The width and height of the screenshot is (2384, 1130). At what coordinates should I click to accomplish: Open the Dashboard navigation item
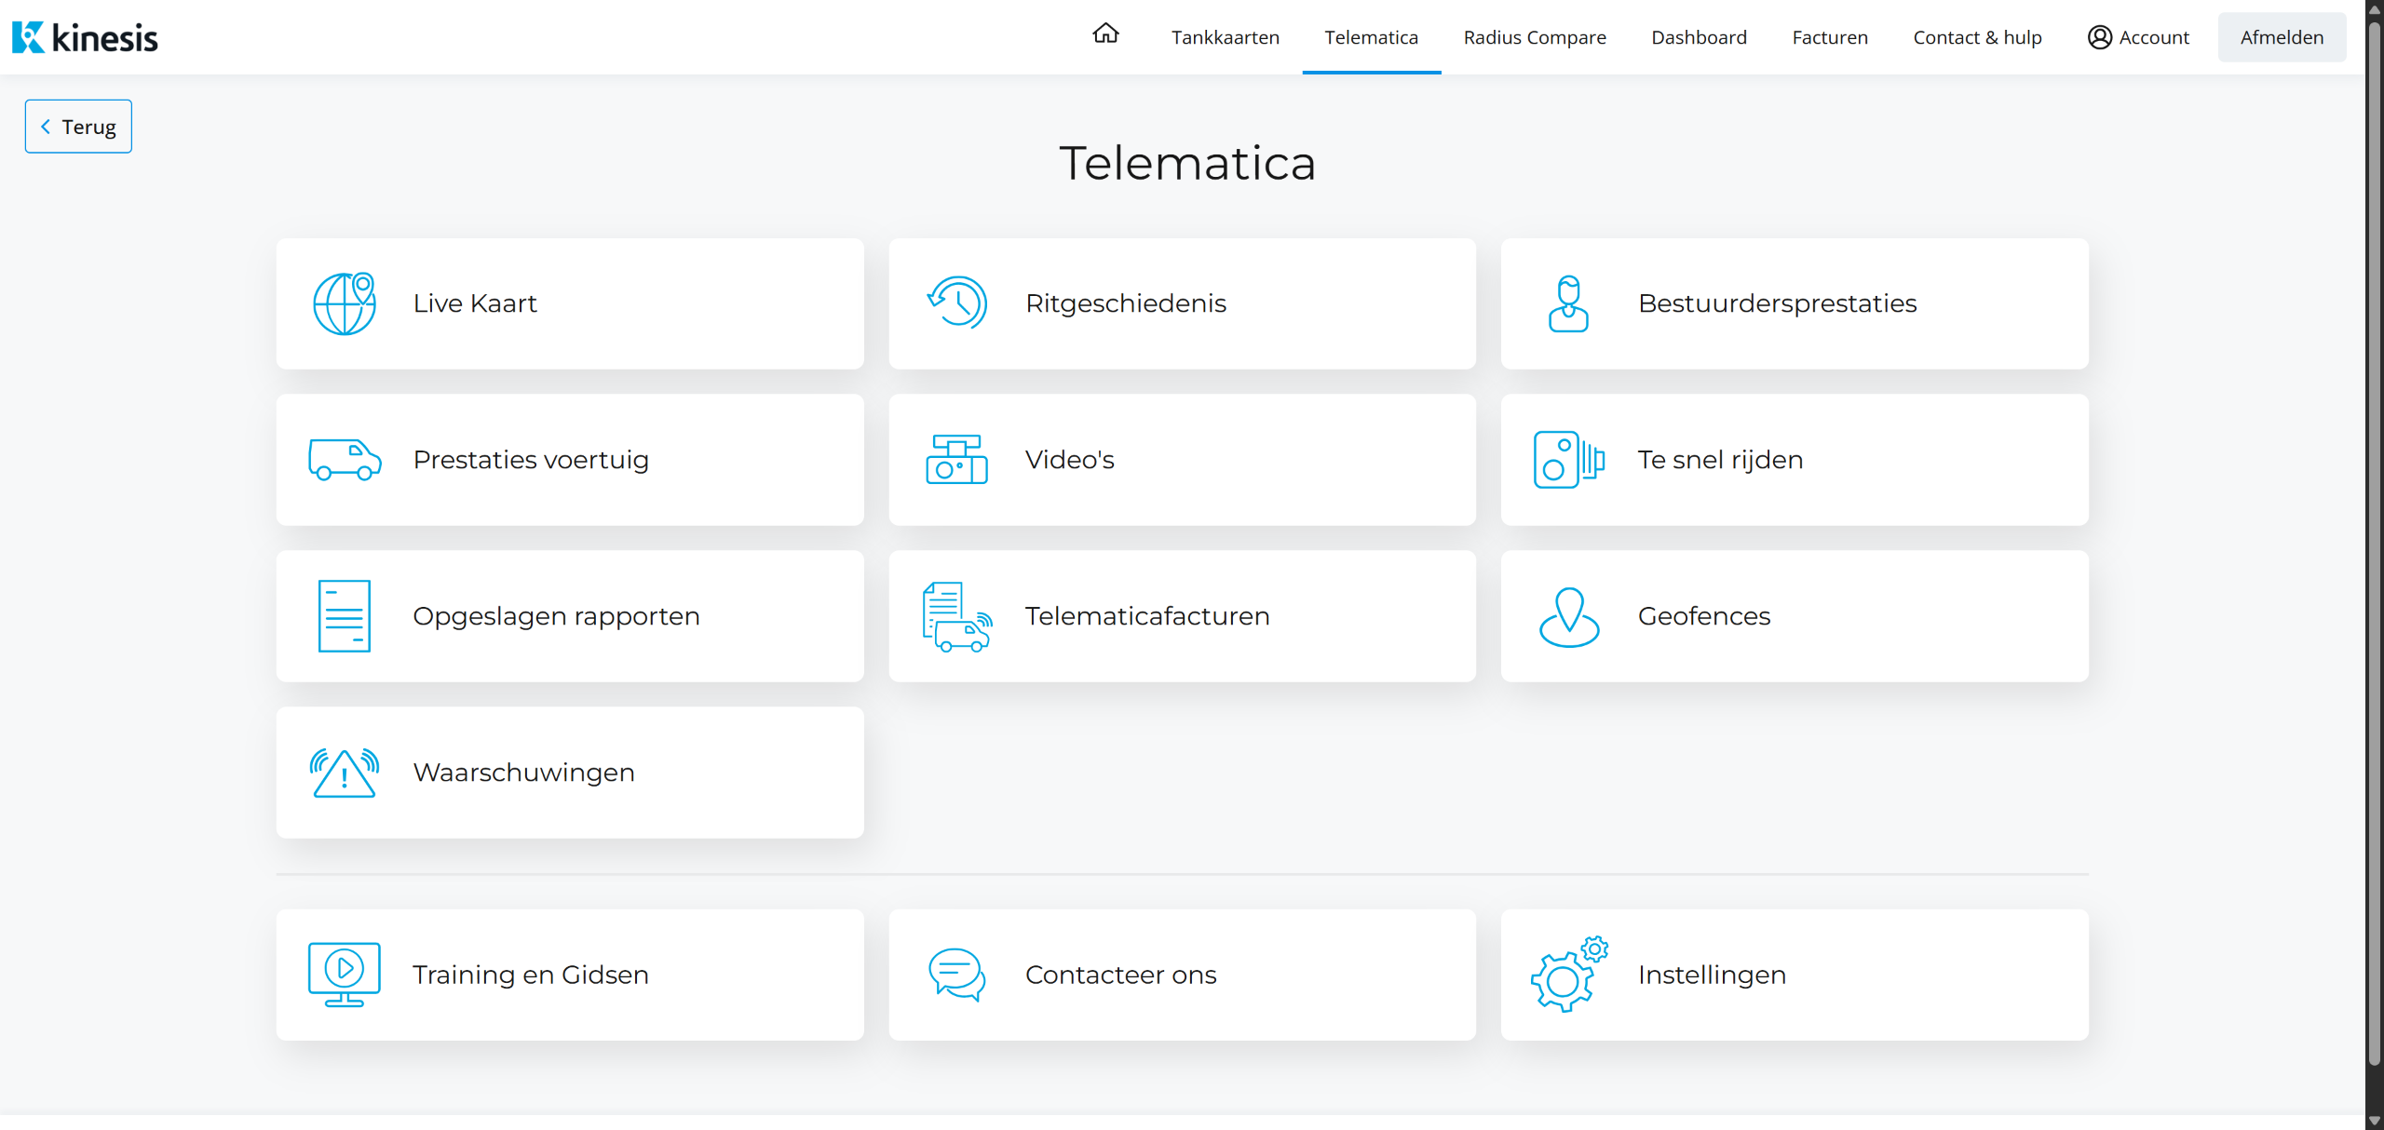point(1699,37)
